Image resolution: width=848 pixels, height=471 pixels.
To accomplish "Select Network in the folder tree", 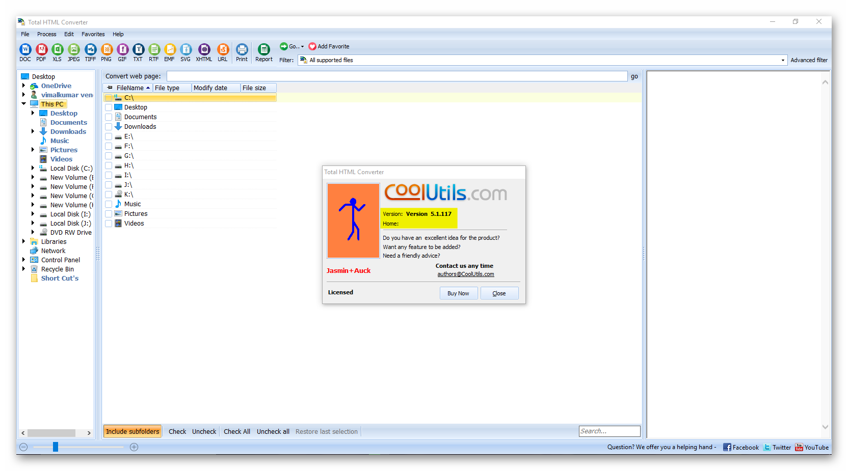I will 54,251.
